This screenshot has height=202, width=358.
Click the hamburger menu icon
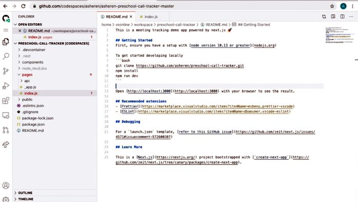(x=6, y=30)
